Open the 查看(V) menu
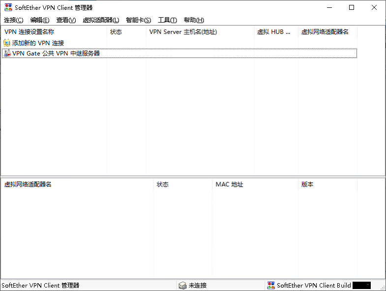Viewport: 386px width, 291px height. [66, 20]
